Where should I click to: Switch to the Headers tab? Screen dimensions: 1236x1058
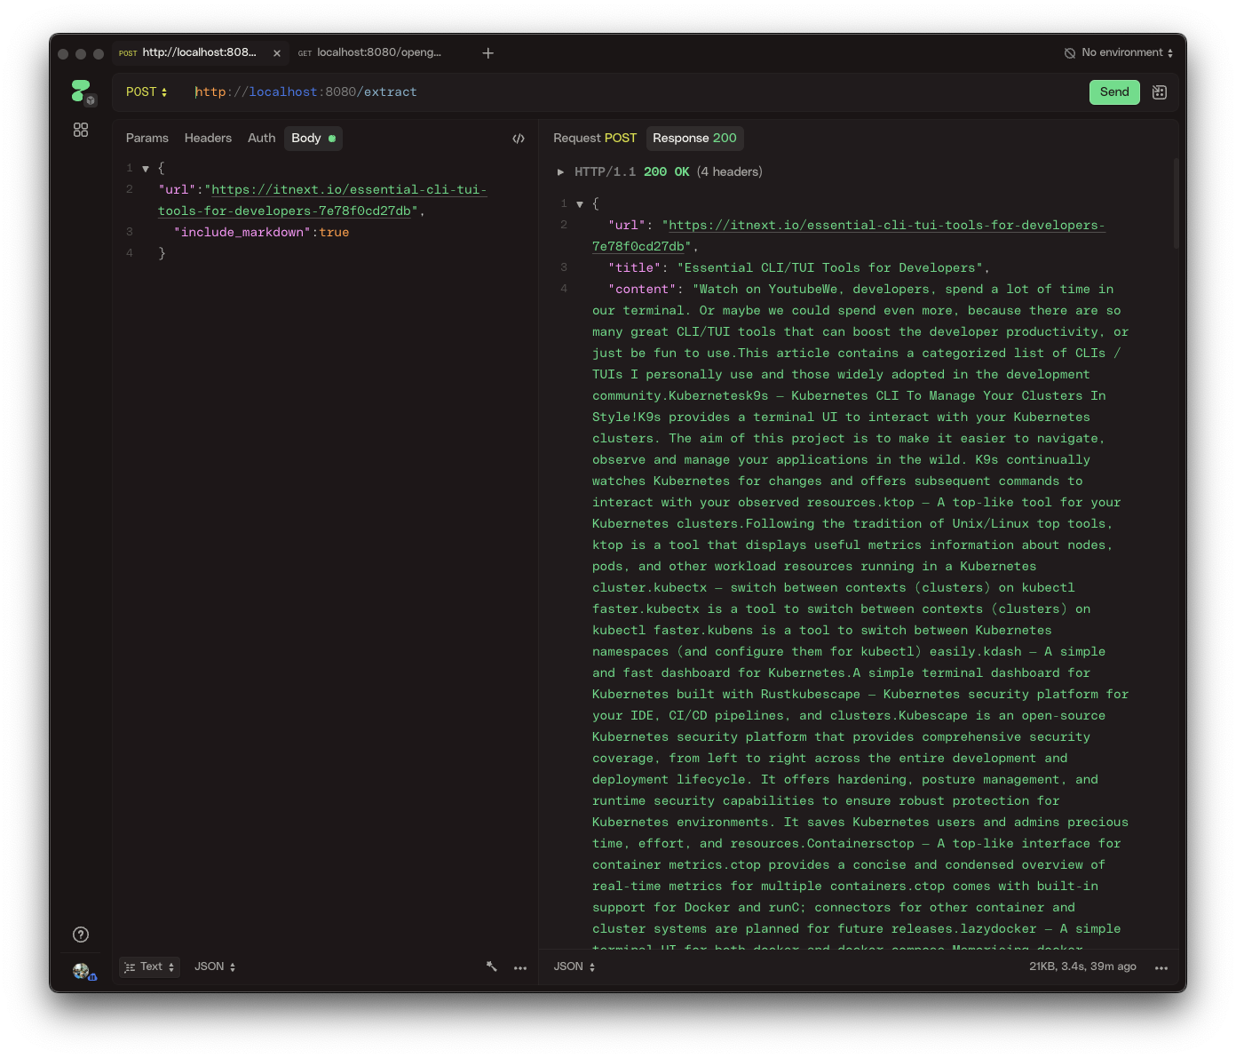coord(208,139)
